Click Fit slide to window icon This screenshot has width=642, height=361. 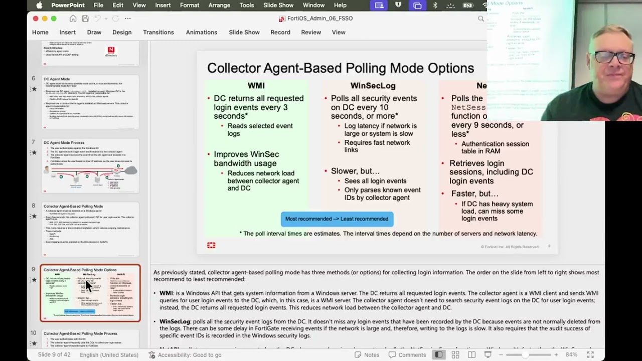pos(590,355)
